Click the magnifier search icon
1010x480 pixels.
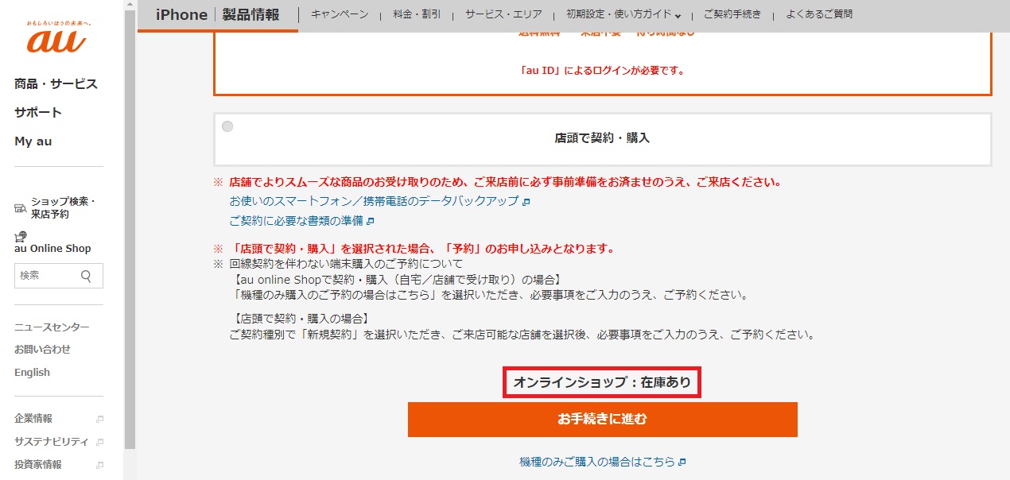click(87, 276)
